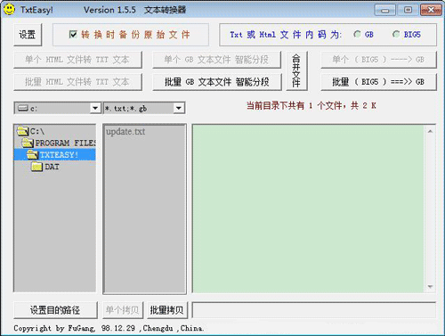This screenshot has height=336, width=445.
Task: Open the c: drive dropdown arrow
Action: click(x=95, y=108)
